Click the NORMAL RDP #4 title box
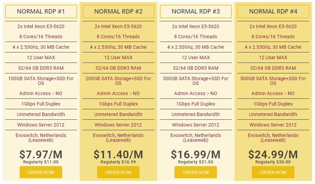Screen dimensions: 315x184 (273, 11)
